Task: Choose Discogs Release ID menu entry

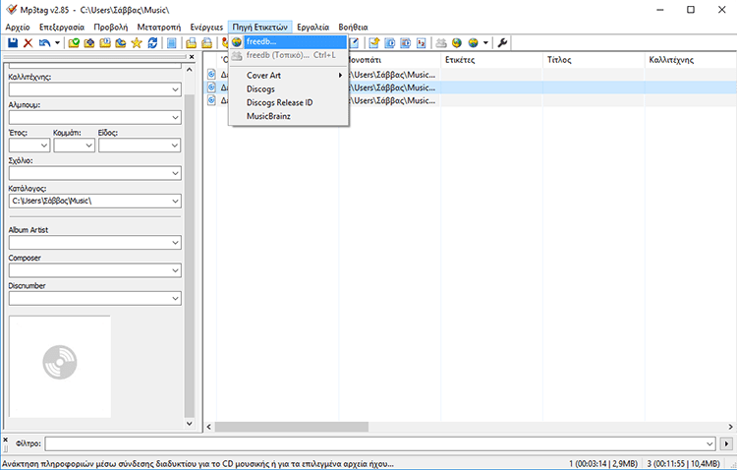Action: (x=288, y=102)
